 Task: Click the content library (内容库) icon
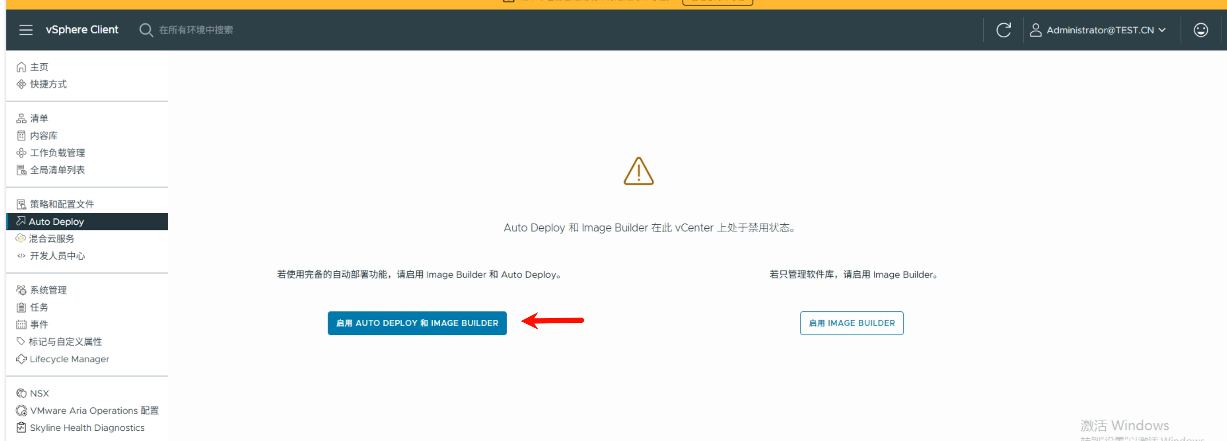(x=21, y=136)
